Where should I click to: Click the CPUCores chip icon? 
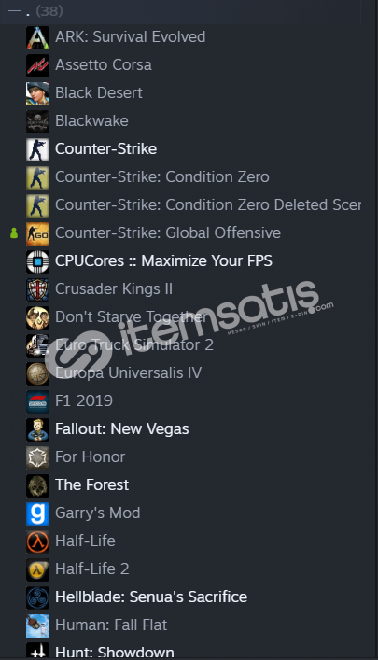(37, 261)
